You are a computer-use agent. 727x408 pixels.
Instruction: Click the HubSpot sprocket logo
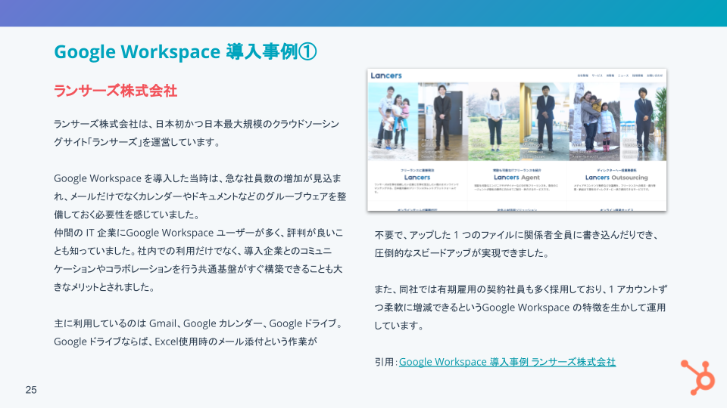698,378
